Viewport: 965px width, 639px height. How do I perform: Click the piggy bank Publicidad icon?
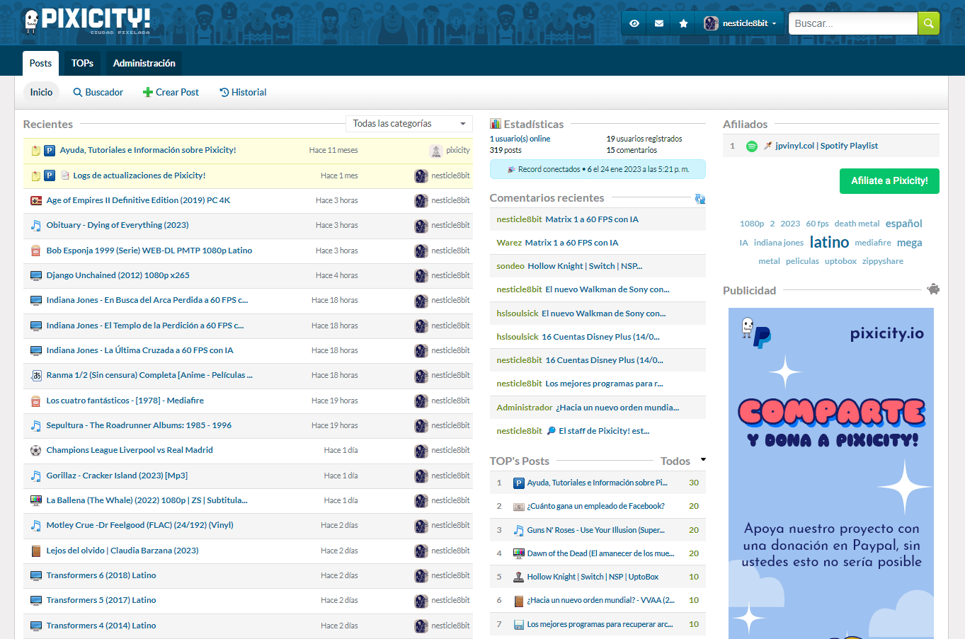[933, 289]
